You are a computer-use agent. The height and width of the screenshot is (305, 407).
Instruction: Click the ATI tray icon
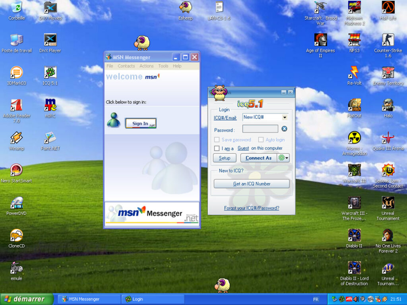[349, 299]
